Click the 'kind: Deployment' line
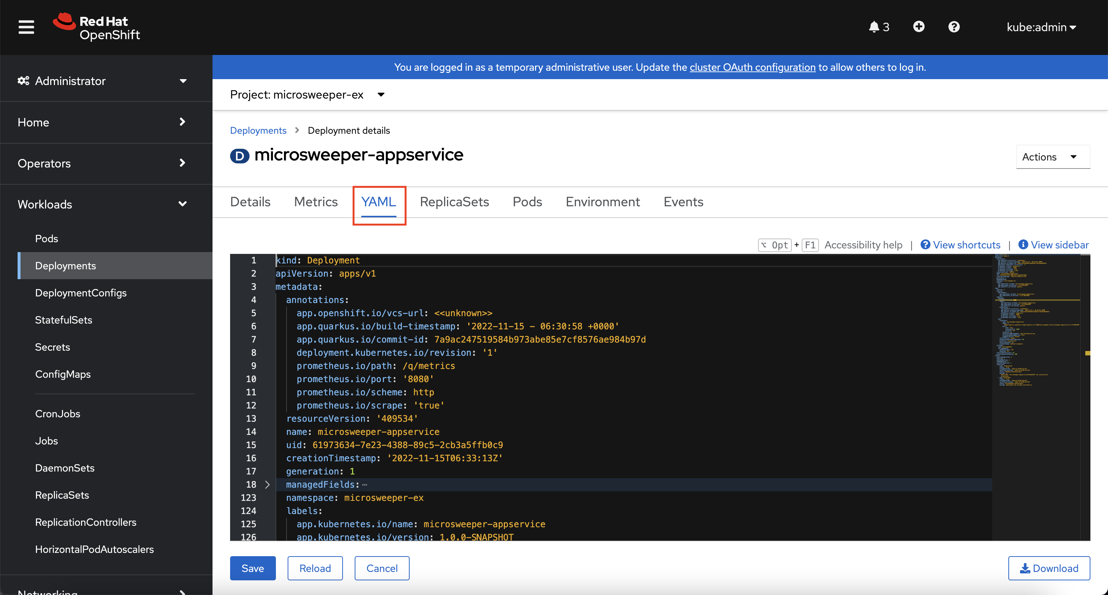The image size is (1108, 595). [x=317, y=260]
